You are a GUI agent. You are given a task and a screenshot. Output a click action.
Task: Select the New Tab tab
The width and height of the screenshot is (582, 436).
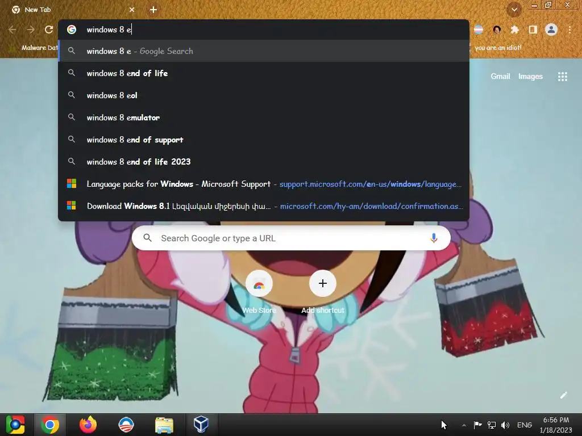coord(72,10)
